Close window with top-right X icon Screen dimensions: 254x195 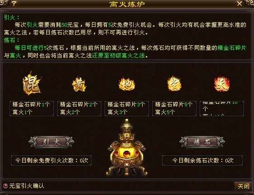point(240,4)
